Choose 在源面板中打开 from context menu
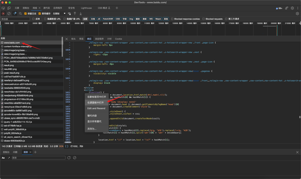301x179 pixels. [x=95, y=103]
